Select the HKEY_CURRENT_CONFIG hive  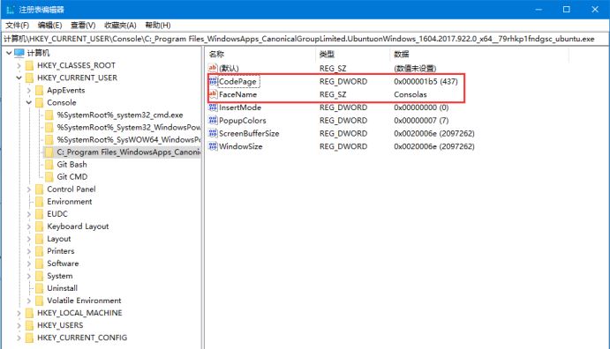pos(82,338)
